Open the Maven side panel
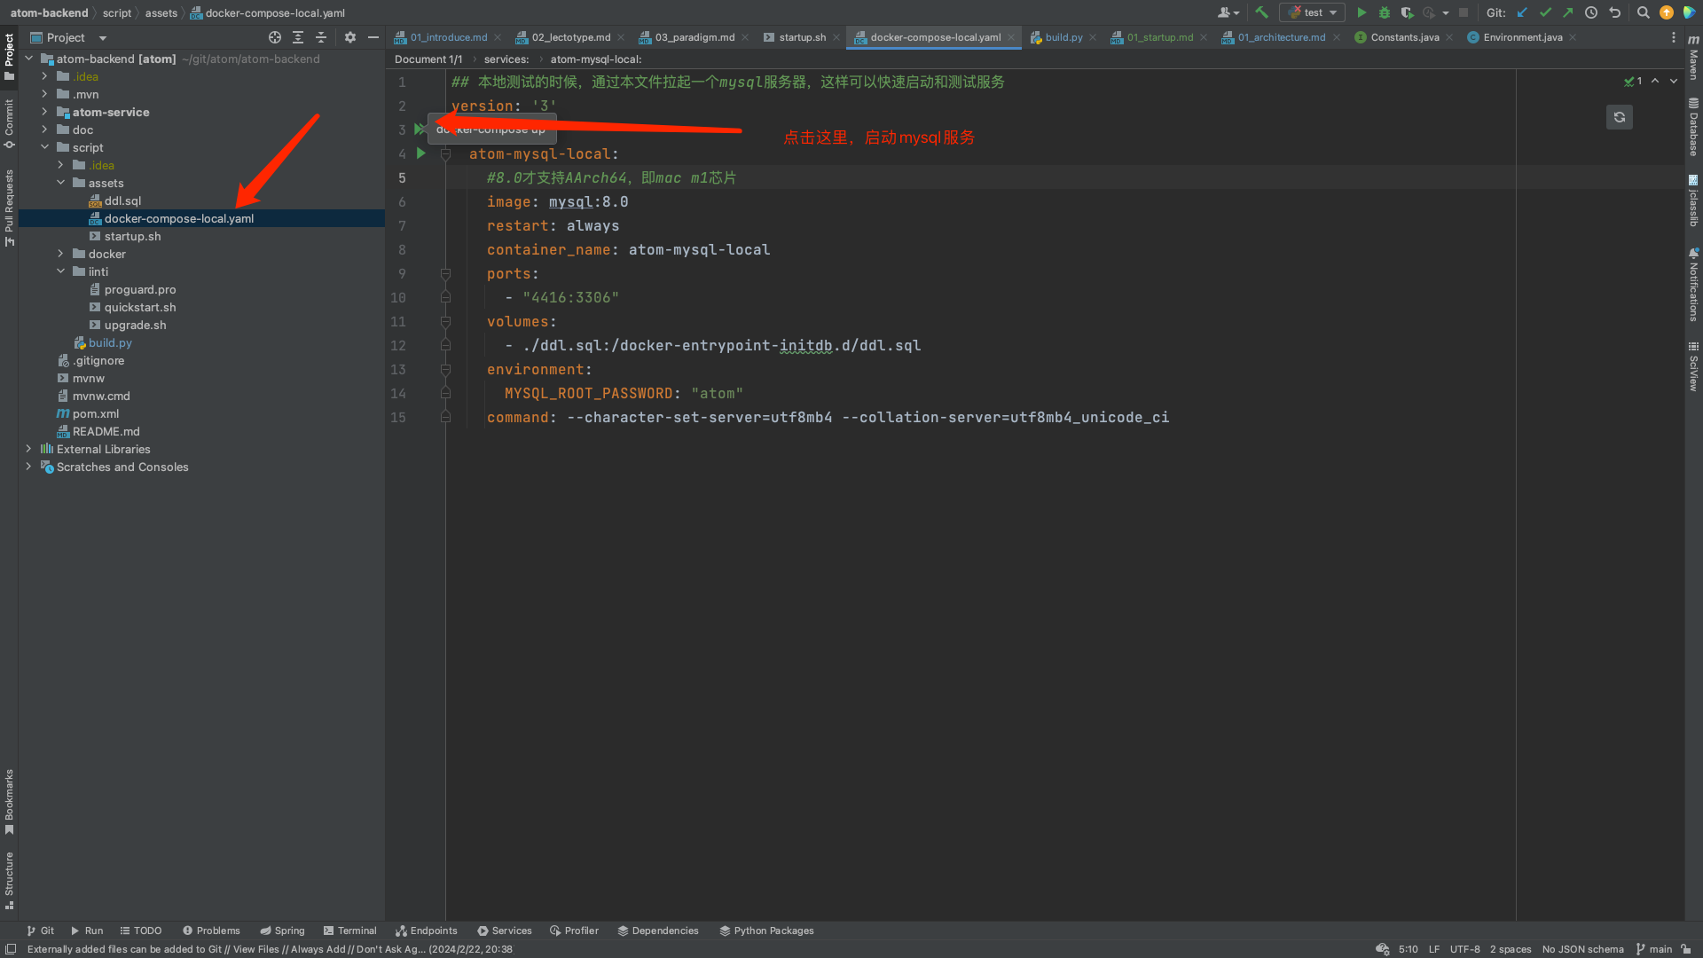 tap(1693, 58)
